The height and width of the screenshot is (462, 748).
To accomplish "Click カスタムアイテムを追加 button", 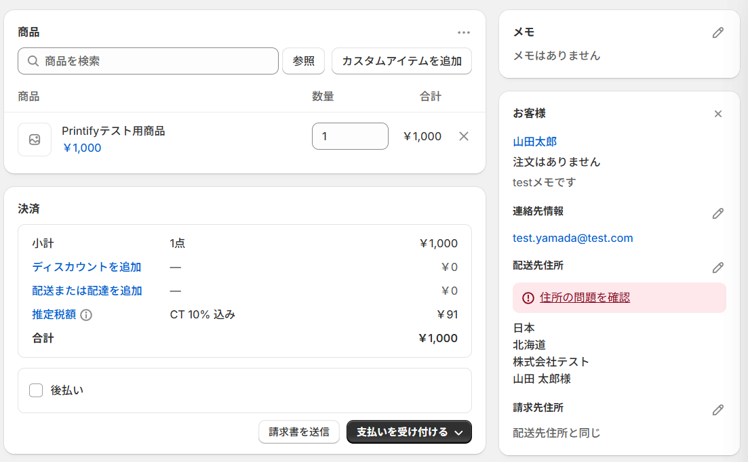I will [401, 61].
